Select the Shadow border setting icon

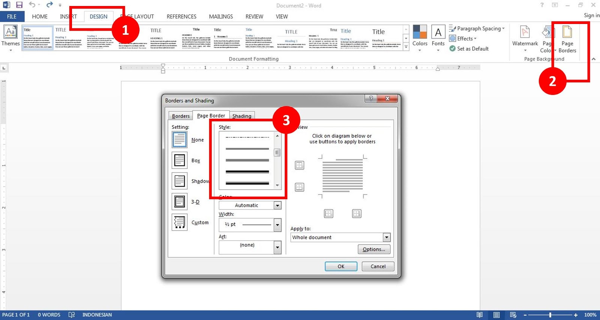180,181
